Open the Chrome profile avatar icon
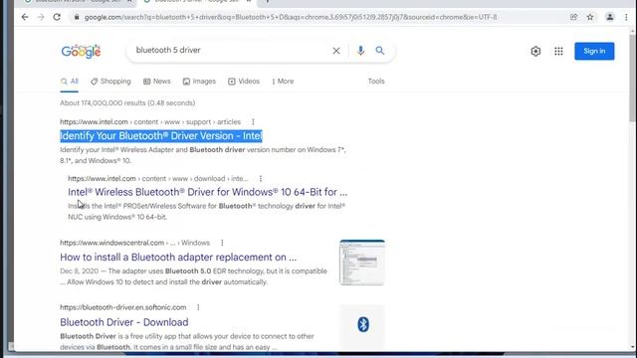Image resolution: width=637 pixels, height=358 pixels. (x=610, y=17)
